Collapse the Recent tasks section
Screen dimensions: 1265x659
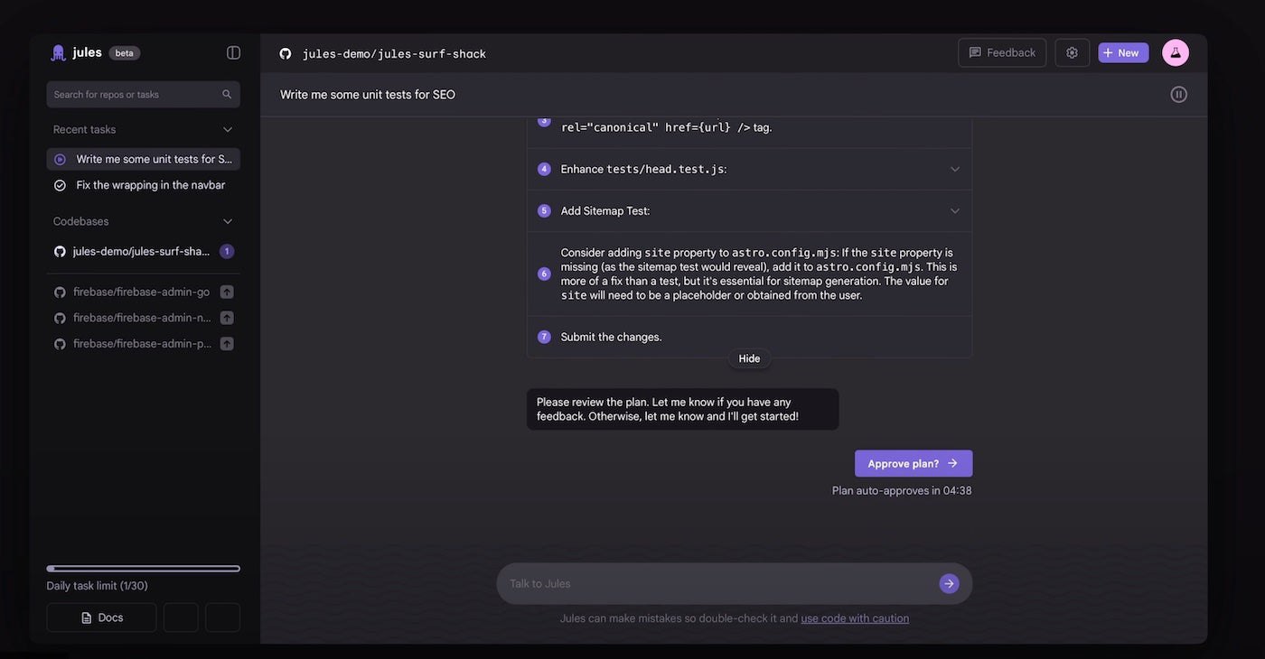(228, 129)
